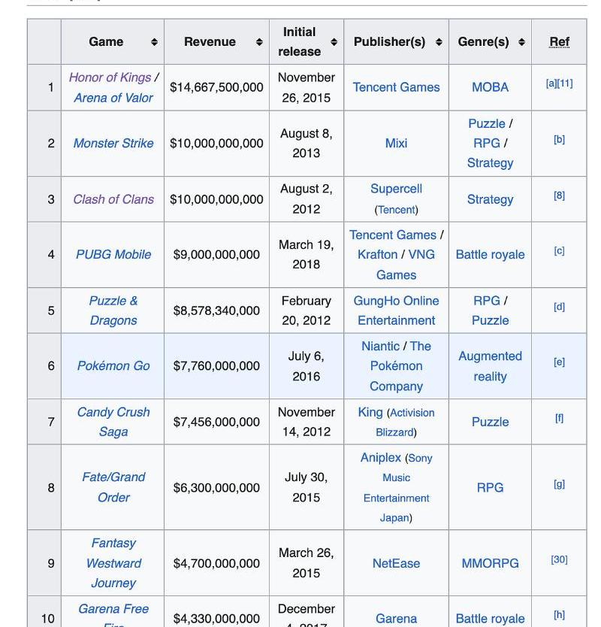The image size is (601, 627).
Task: Sort table by Game column
Action: click(154, 42)
